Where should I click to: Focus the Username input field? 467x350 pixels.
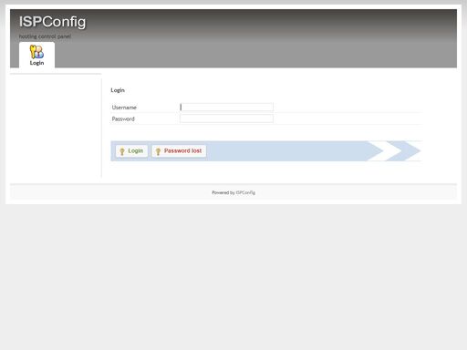pos(226,107)
